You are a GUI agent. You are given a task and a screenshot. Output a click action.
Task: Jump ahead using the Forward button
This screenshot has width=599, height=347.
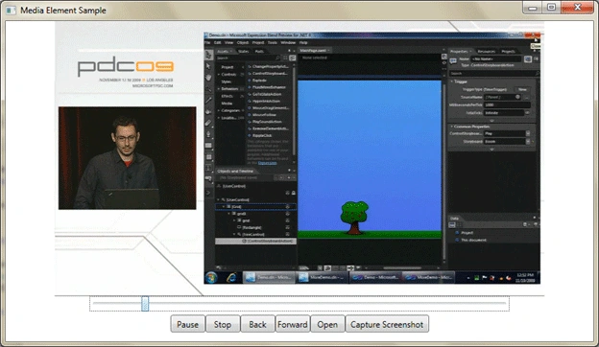pos(292,324)
